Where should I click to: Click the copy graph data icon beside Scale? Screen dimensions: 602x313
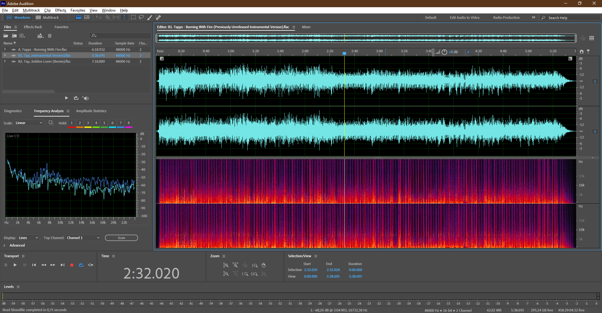pos(51,123)
